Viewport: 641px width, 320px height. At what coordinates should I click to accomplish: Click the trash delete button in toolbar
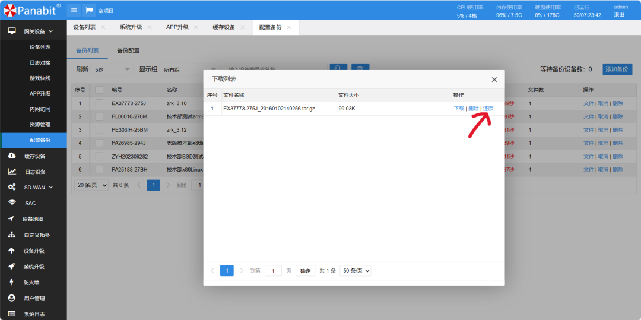(360, 69)
